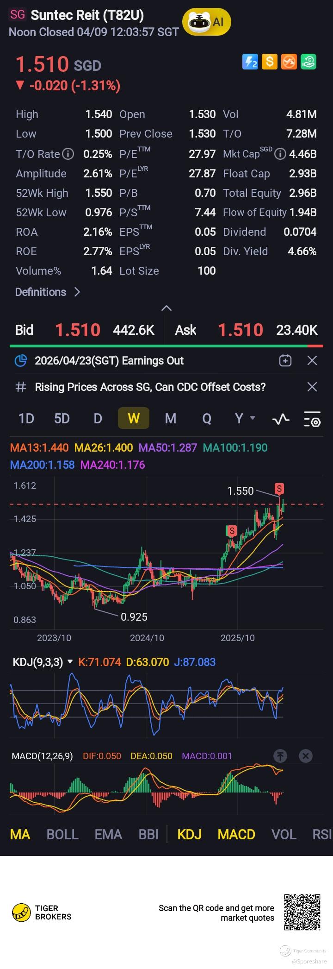Tap the blue lightning Level 2 badge
The height and width of the screenshot is (969, 333).
pyautogui.click(x=250, y=62)
